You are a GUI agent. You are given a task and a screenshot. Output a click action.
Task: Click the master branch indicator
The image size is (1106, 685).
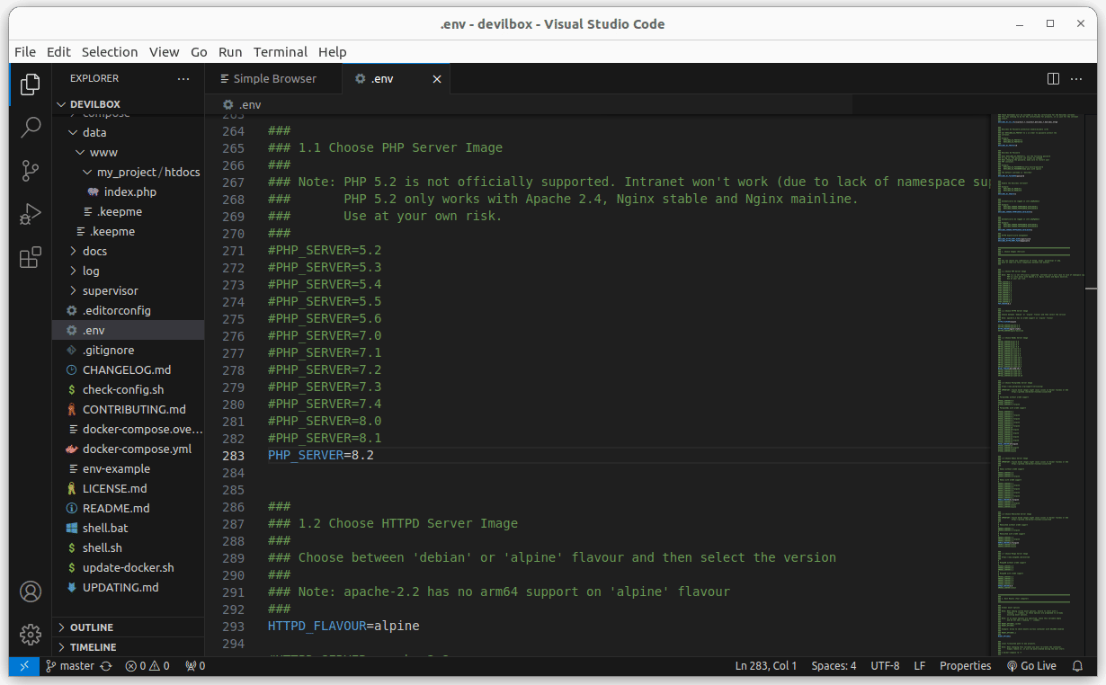76,666
